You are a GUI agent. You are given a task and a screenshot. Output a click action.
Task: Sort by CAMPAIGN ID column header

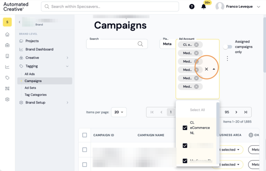[x=103, y=135]
